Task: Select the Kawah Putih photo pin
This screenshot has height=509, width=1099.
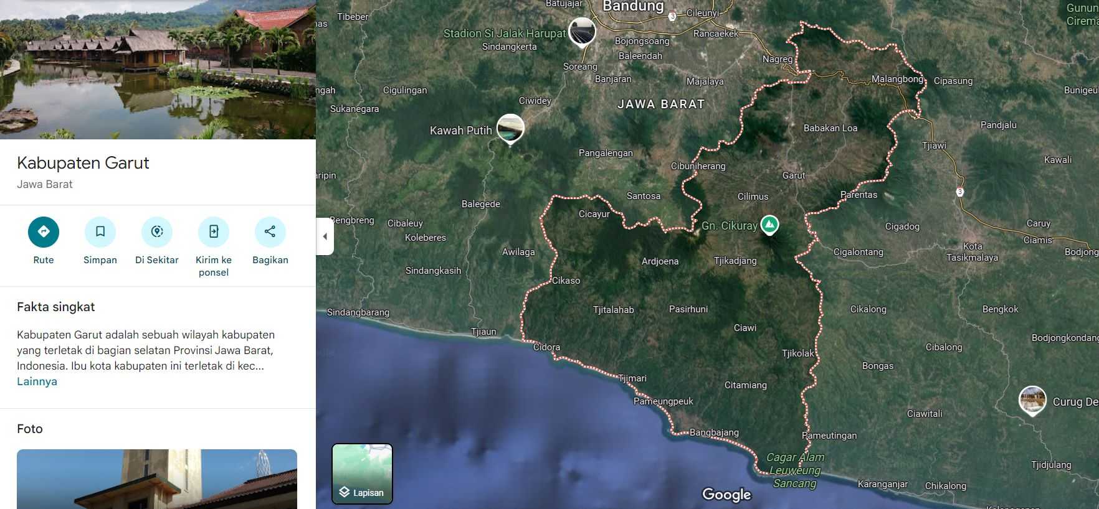Action: pyautogui.click(x=510, y=128)
